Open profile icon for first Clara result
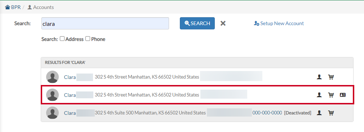The height and width of the screenshot is (132, 364). [x=319, y=77]
